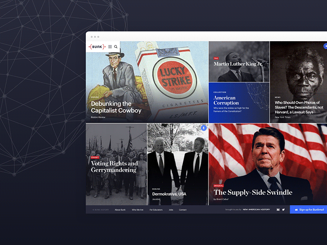Image resolution: width=327 pixels, height=245 pixels.
Task: Click Sign up for Bunkmail button
Action: coord(309,209)
